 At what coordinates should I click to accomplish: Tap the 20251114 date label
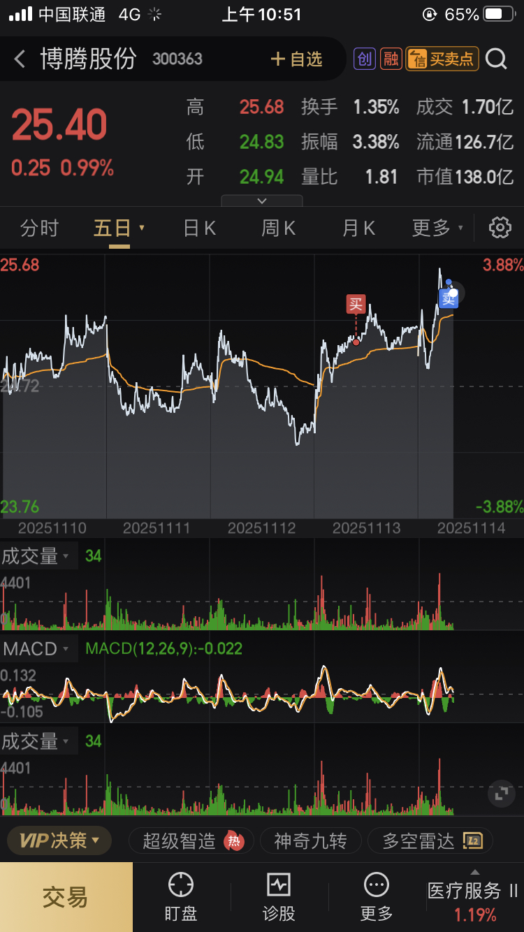[x=471, y=528]
